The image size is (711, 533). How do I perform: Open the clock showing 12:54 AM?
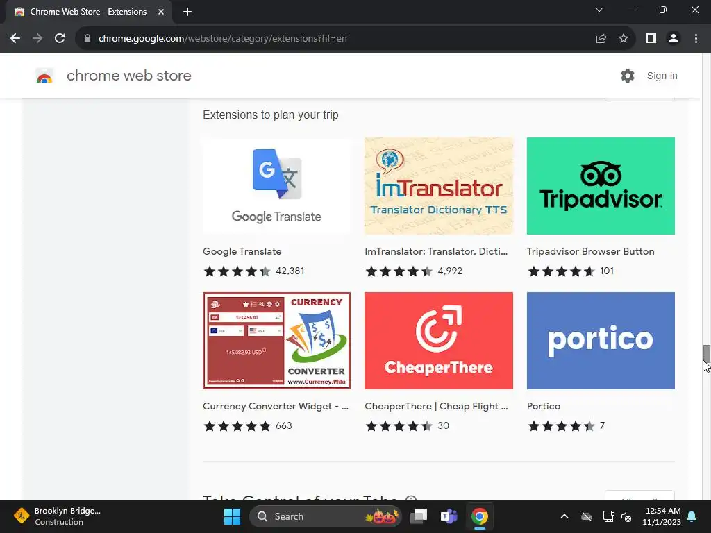click(662, 516)
